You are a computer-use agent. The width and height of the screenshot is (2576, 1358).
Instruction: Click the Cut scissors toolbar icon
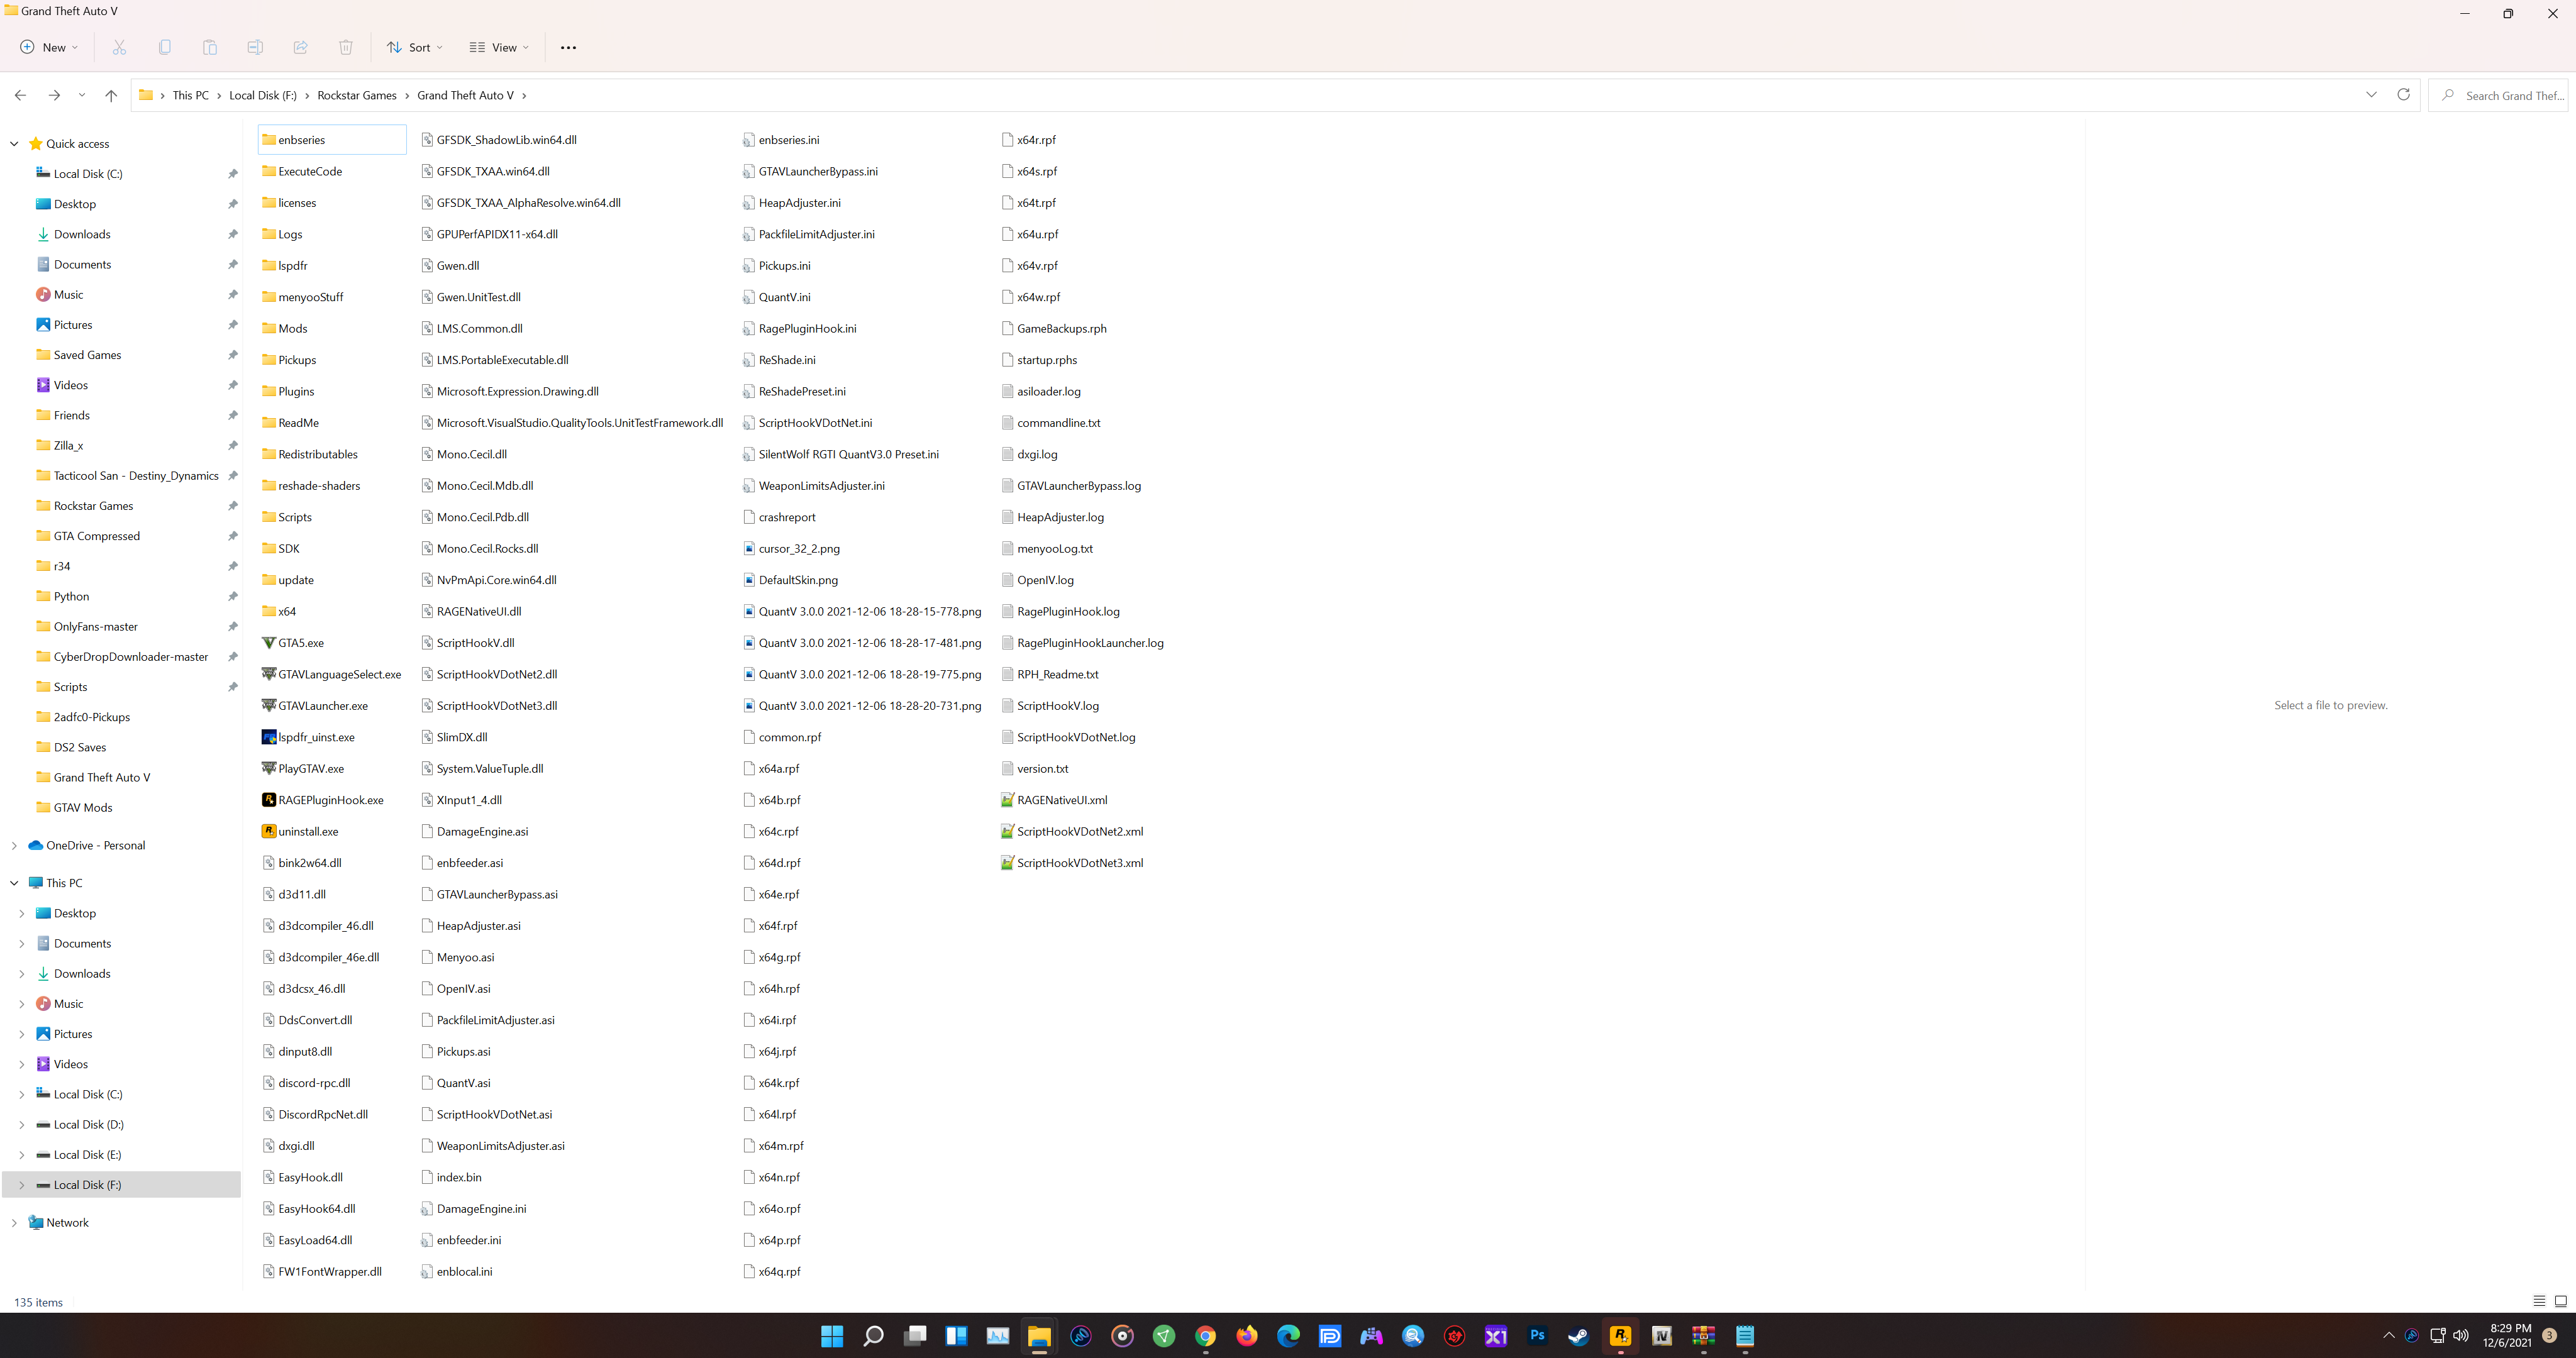click(120, 47)
